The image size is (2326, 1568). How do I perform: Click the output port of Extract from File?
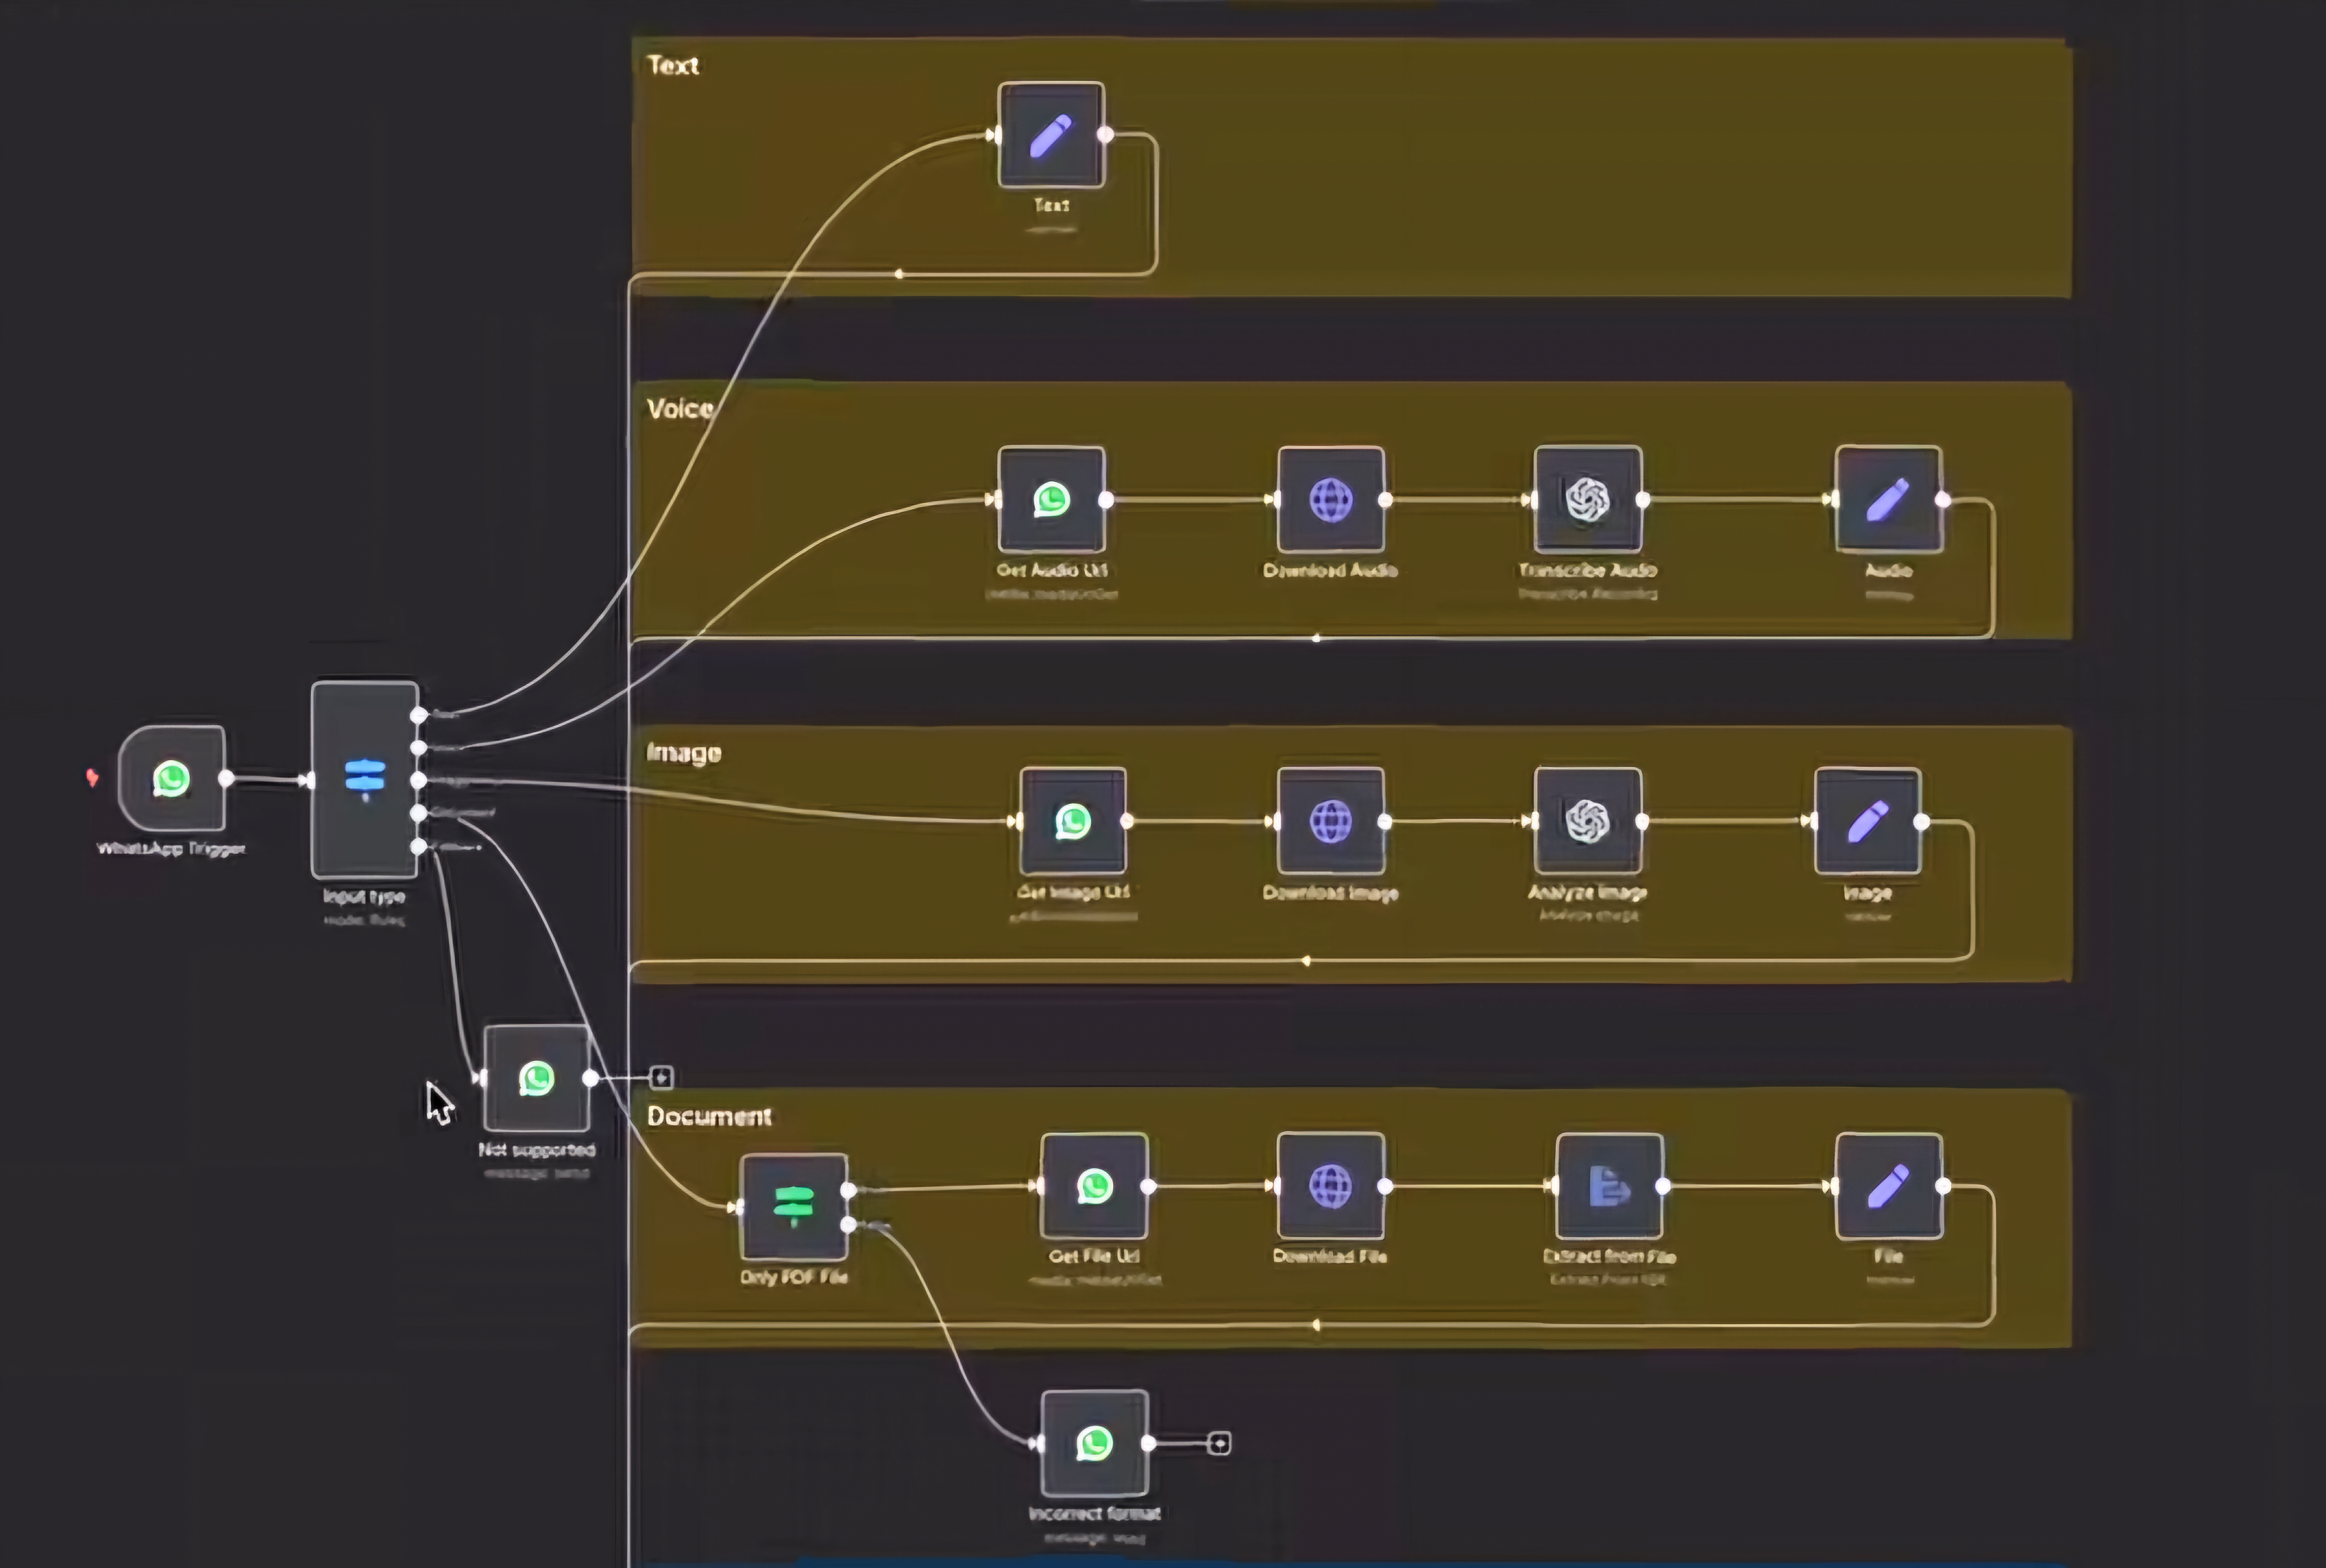(1663, 1186)
